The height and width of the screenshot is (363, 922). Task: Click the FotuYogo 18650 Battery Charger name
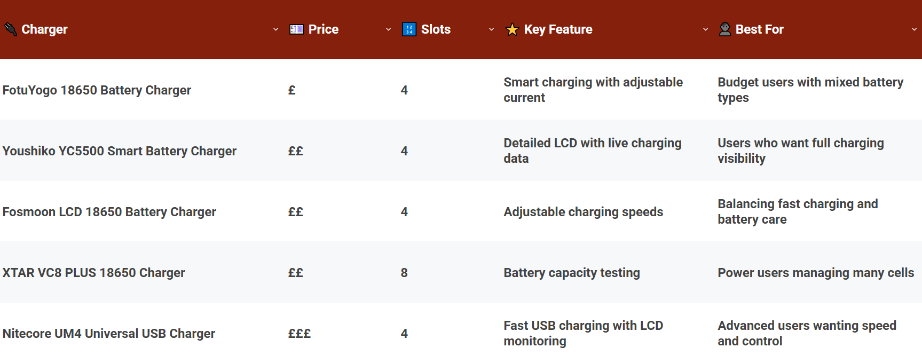click(x=97, y=90)
